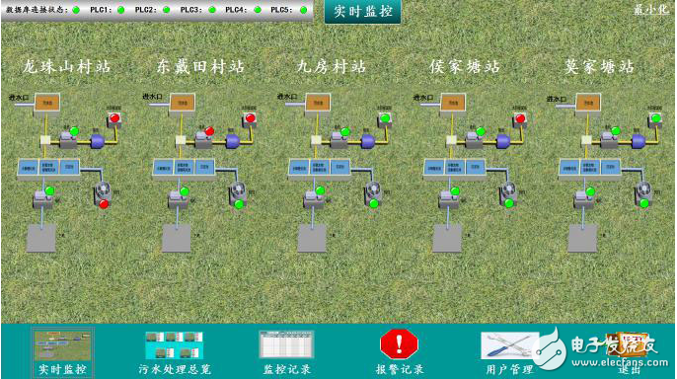The width and height of the screenshot is (677, 379).
Task: Select the 莫家塘站 station title
Action: 599,67
